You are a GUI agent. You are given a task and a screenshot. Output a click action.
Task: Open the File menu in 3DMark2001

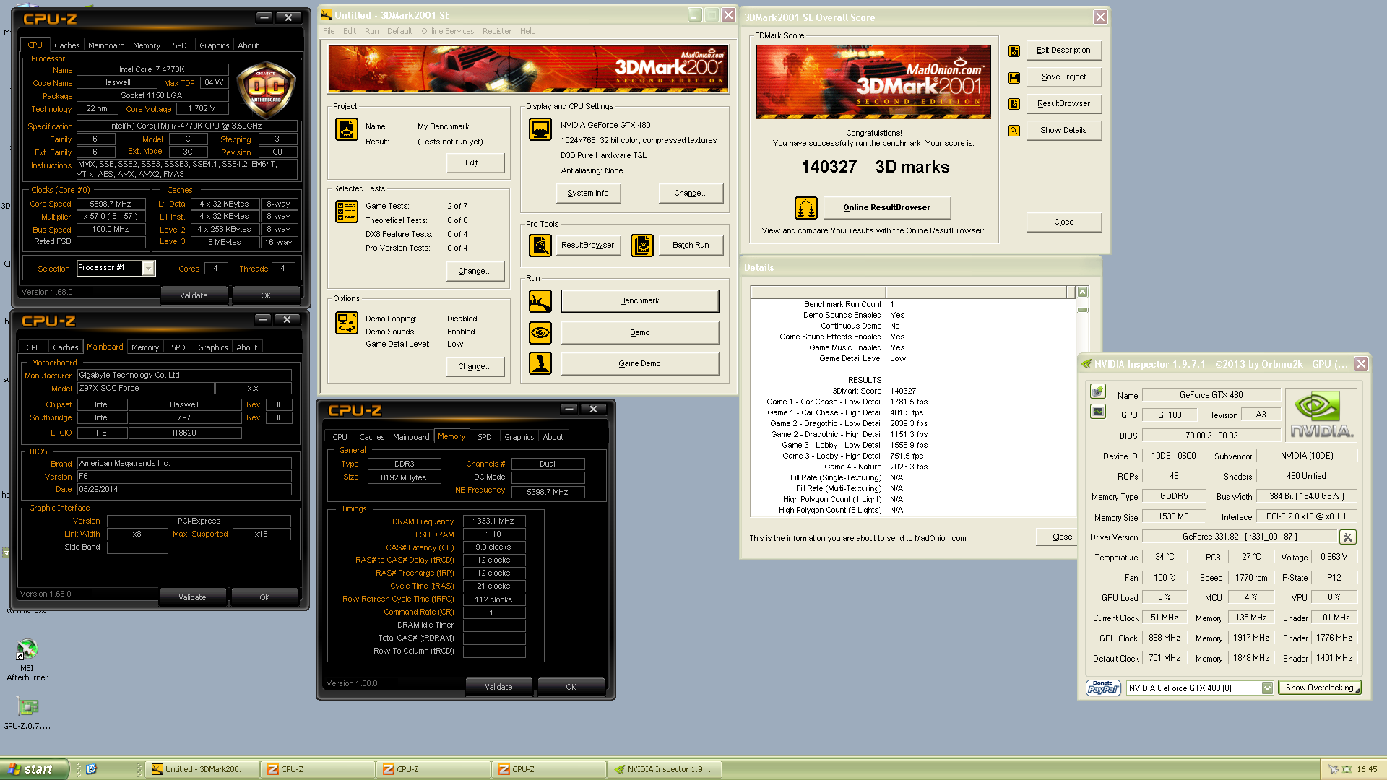coord(329,32)
